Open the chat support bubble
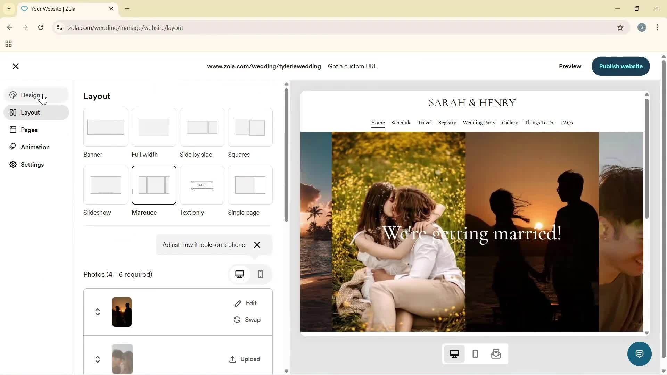The height and width of the screenshot is (375, 667). pyautogui.click(x=640, y=354)
